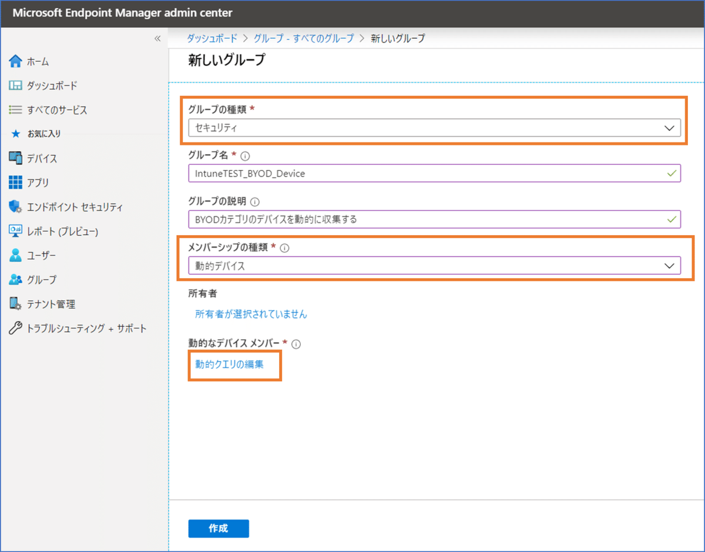
Task: Open デバイス in the sidebar
Action: 42,159
